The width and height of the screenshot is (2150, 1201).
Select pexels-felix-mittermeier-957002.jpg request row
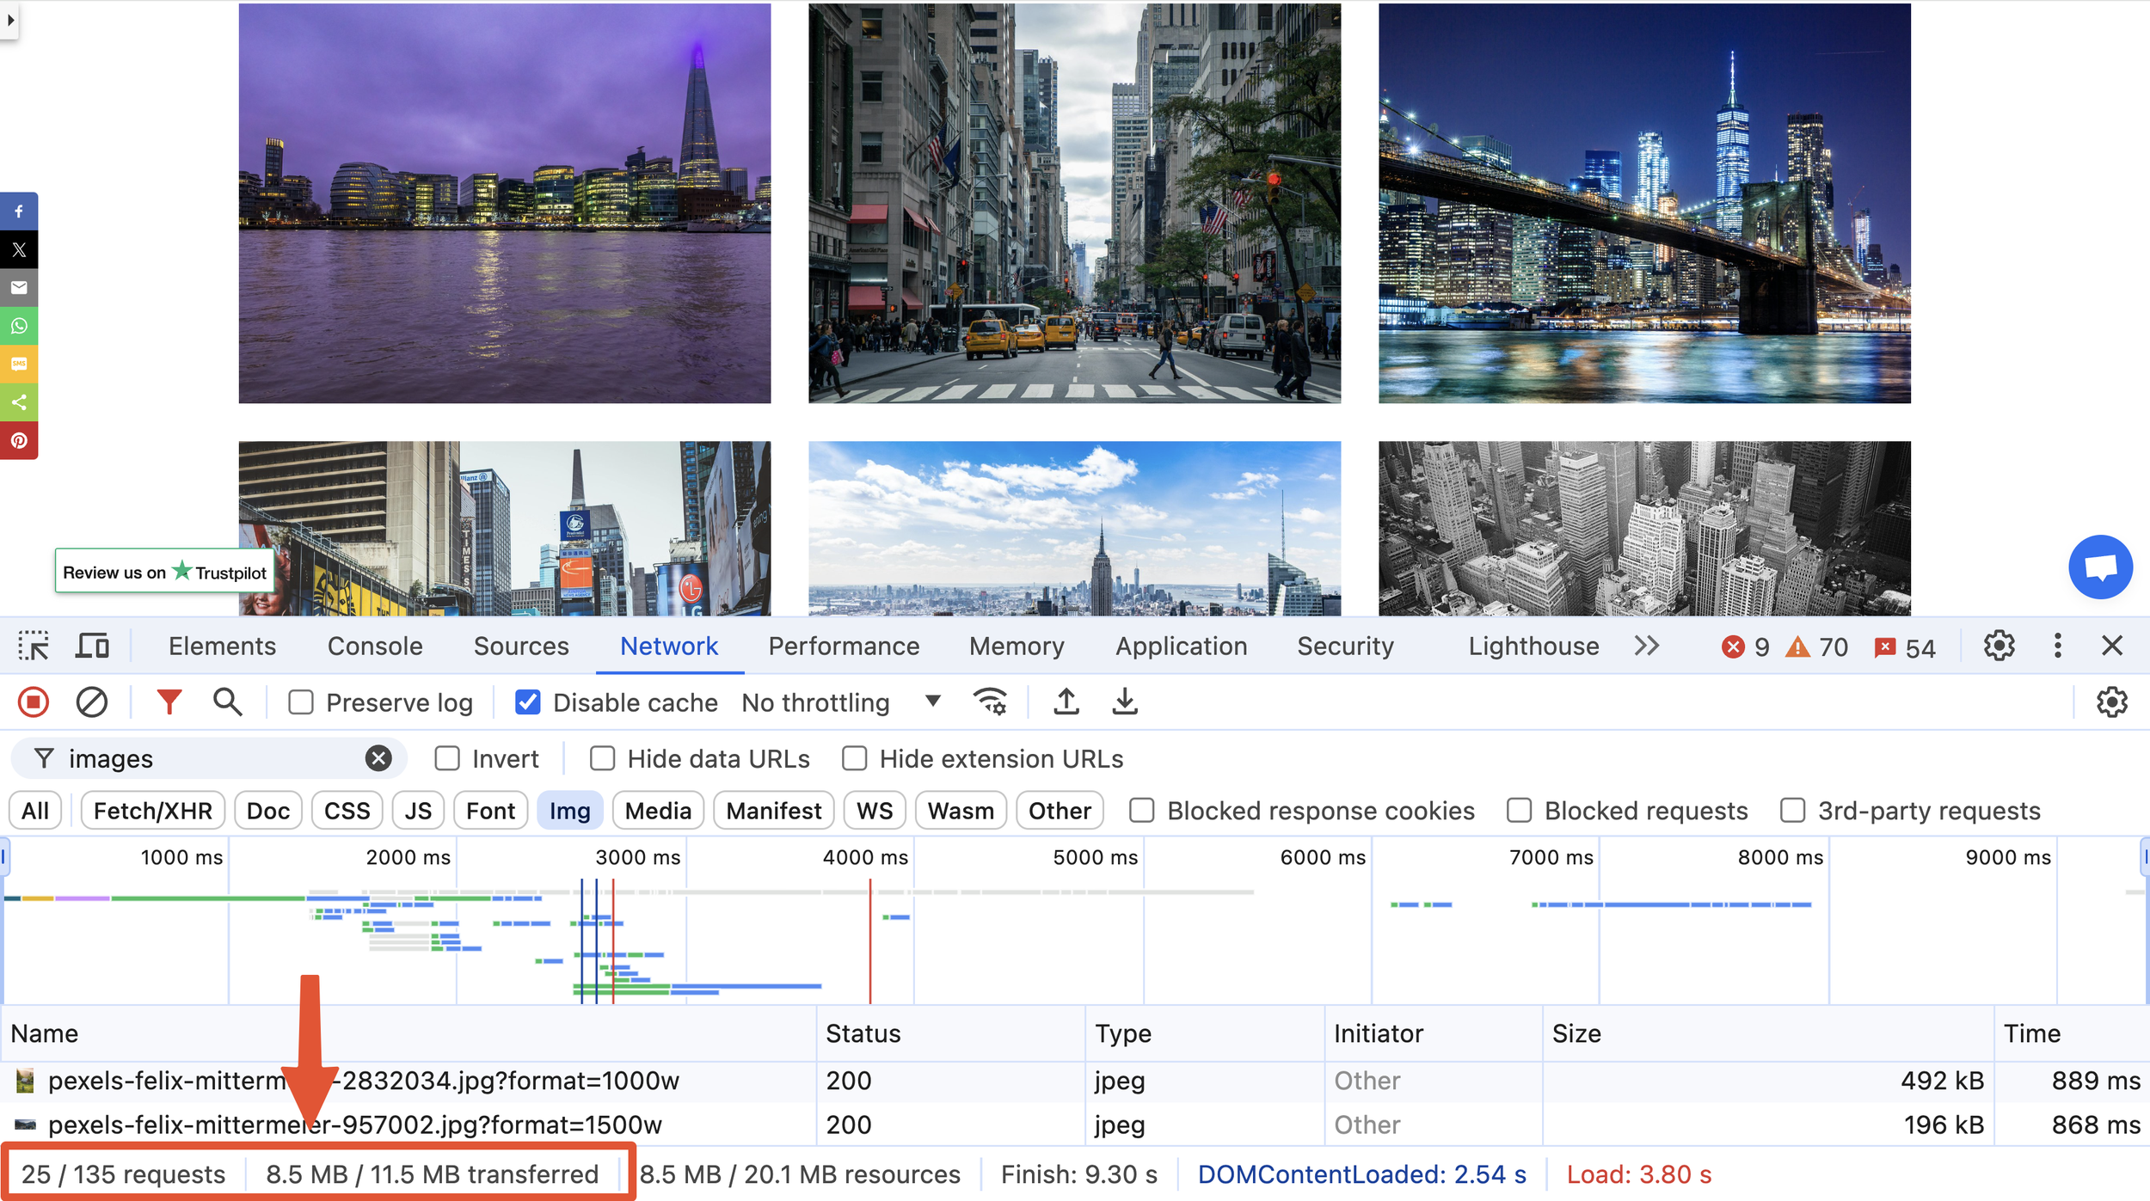[1075, 1124]
